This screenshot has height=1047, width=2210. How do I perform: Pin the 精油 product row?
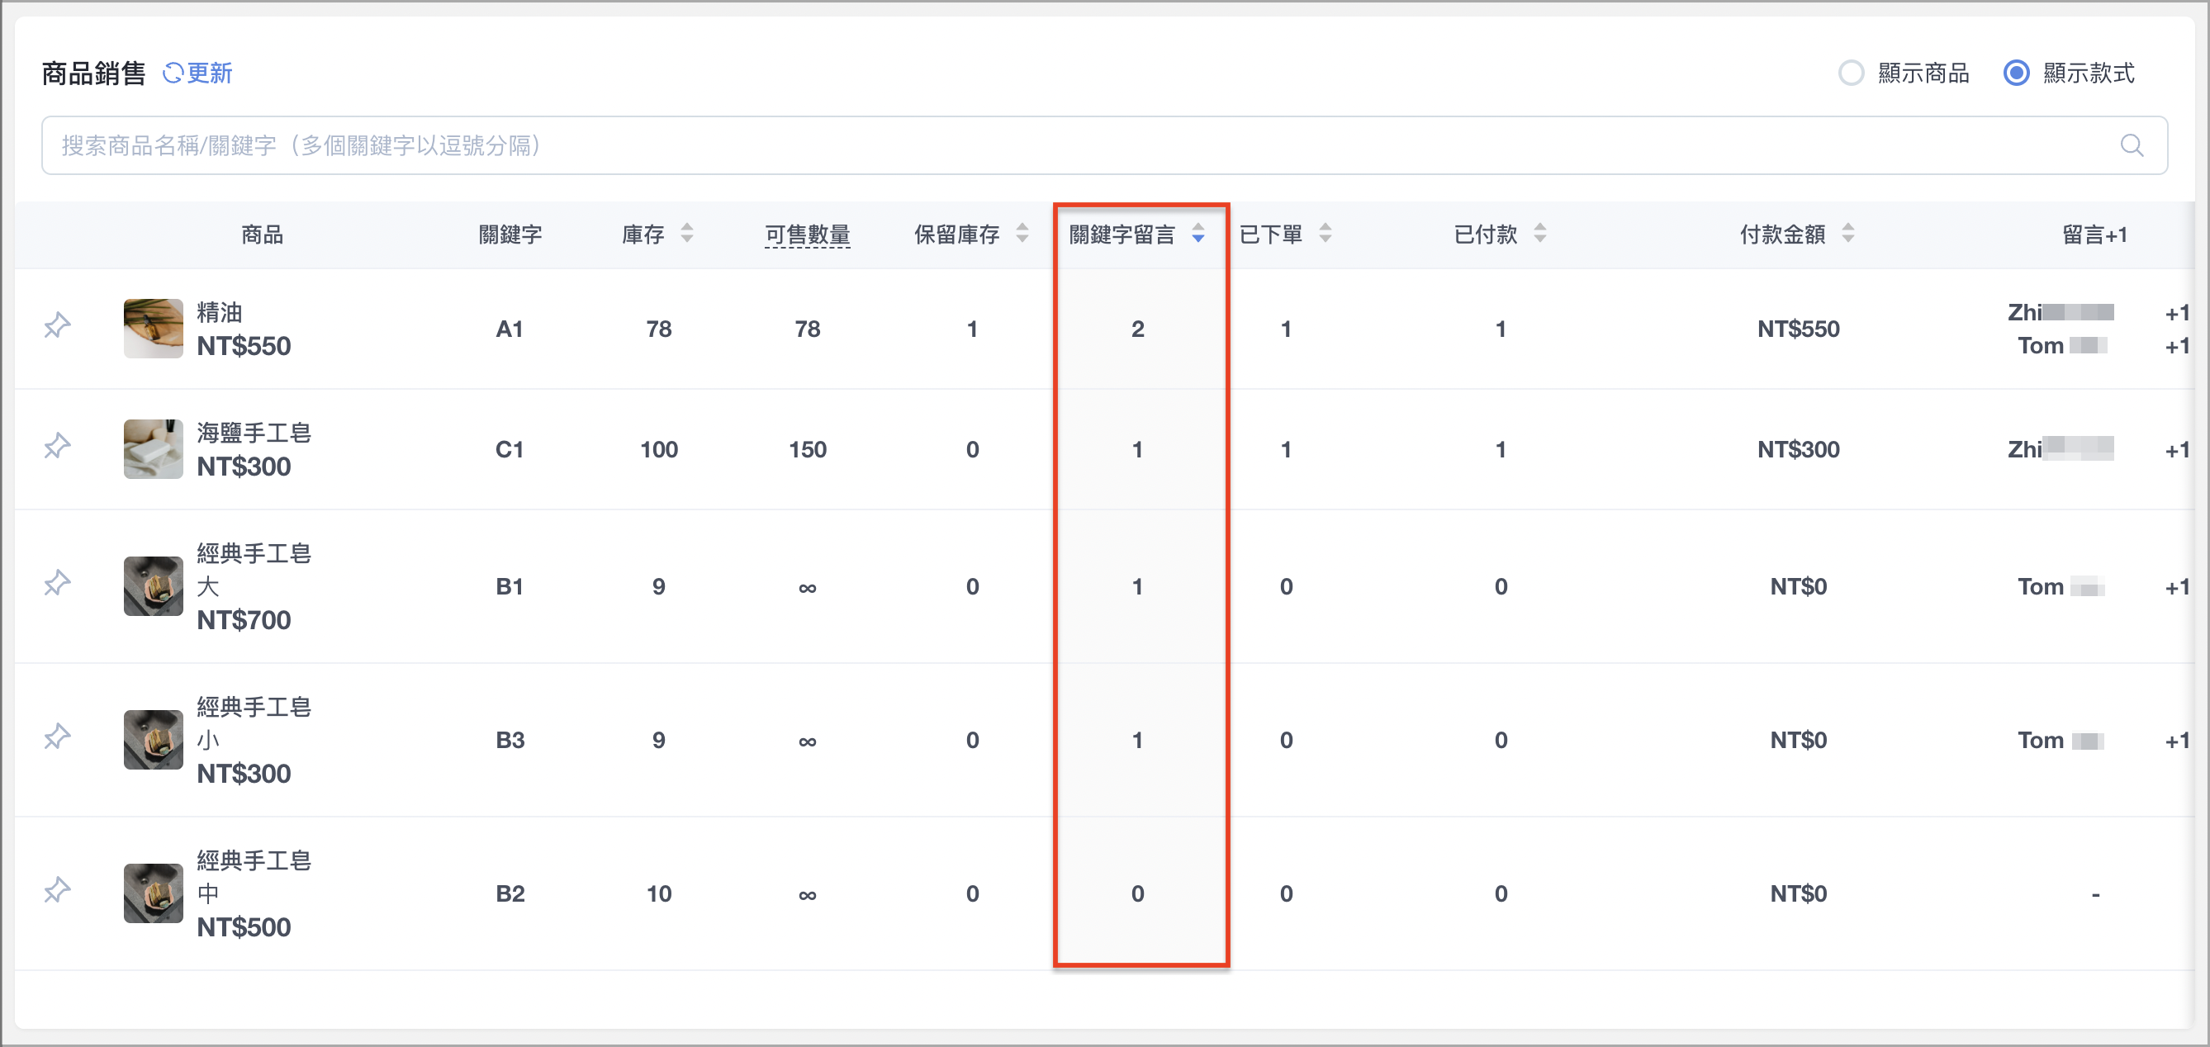click(x=57, y=325)
